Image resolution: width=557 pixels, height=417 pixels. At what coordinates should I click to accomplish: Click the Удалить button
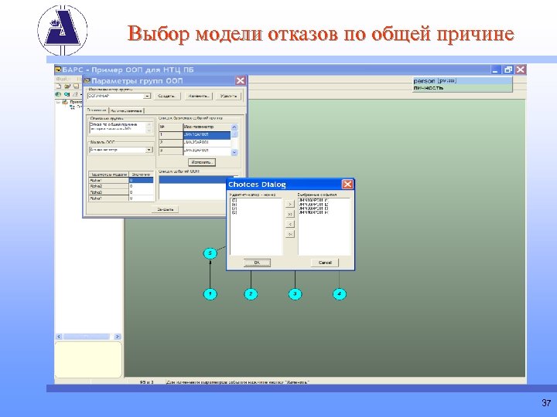(x=228, y=96)
